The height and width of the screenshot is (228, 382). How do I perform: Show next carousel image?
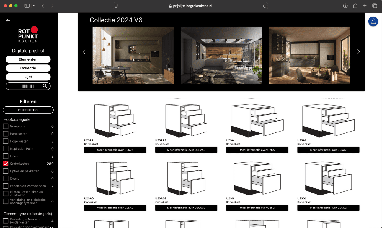click(358, 52)
